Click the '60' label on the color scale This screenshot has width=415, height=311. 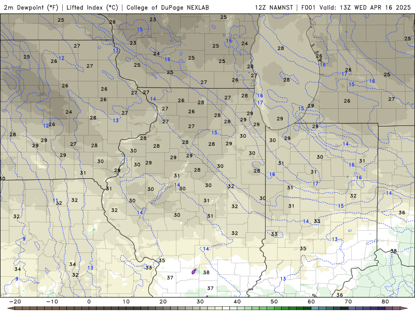[x=311, y=302]
